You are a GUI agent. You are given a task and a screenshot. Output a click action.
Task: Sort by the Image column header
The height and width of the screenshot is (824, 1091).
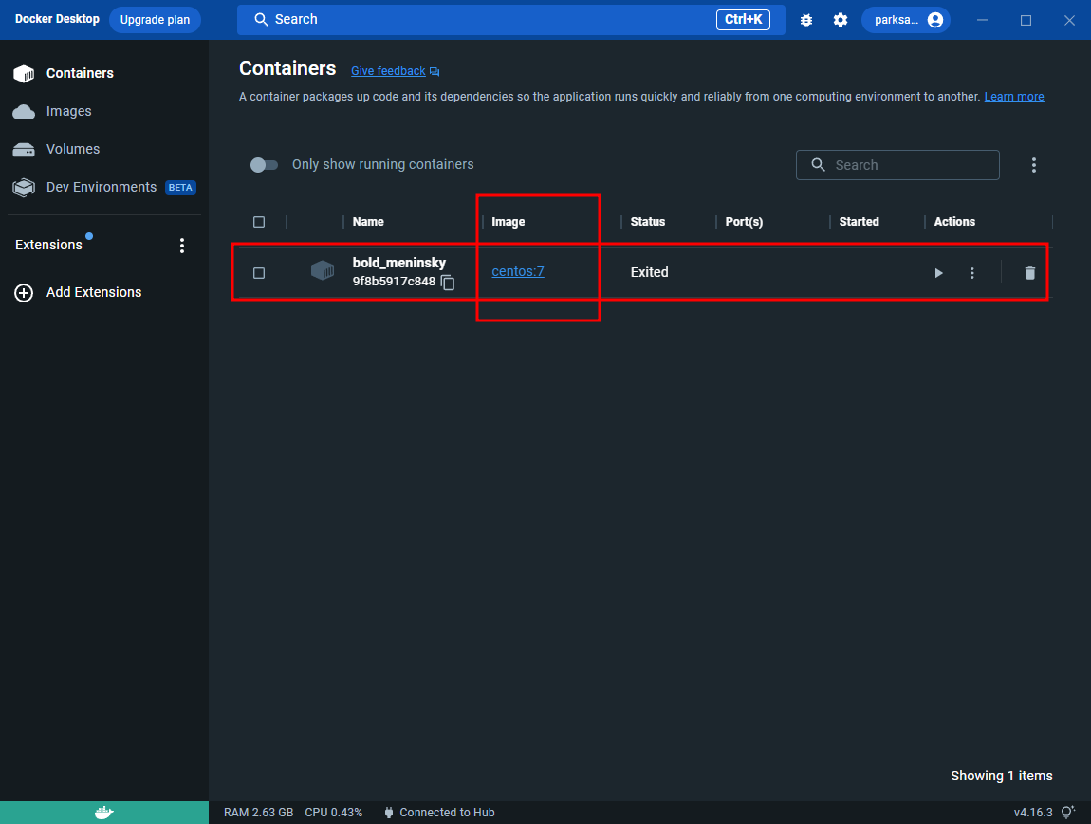[508, 222]
